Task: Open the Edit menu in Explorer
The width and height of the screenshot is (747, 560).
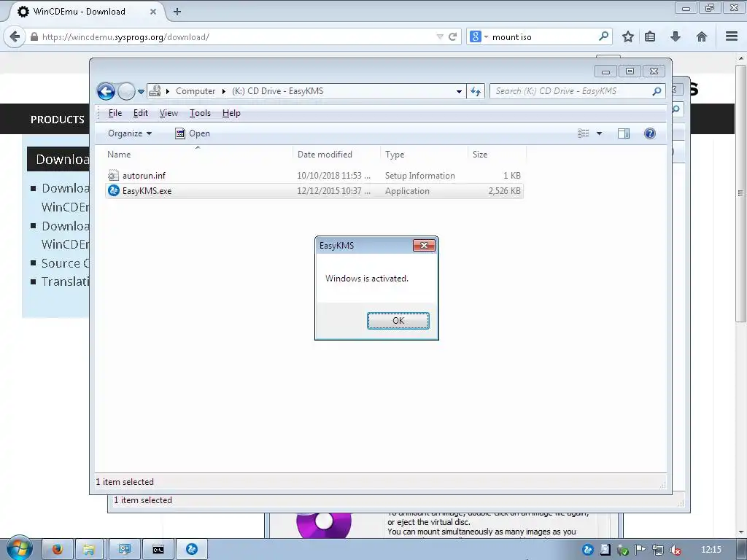Action: [x=141, y=113]
